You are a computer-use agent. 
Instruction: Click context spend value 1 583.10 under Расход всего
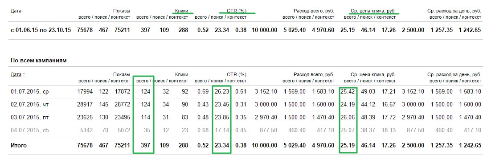tap(323, 92)
